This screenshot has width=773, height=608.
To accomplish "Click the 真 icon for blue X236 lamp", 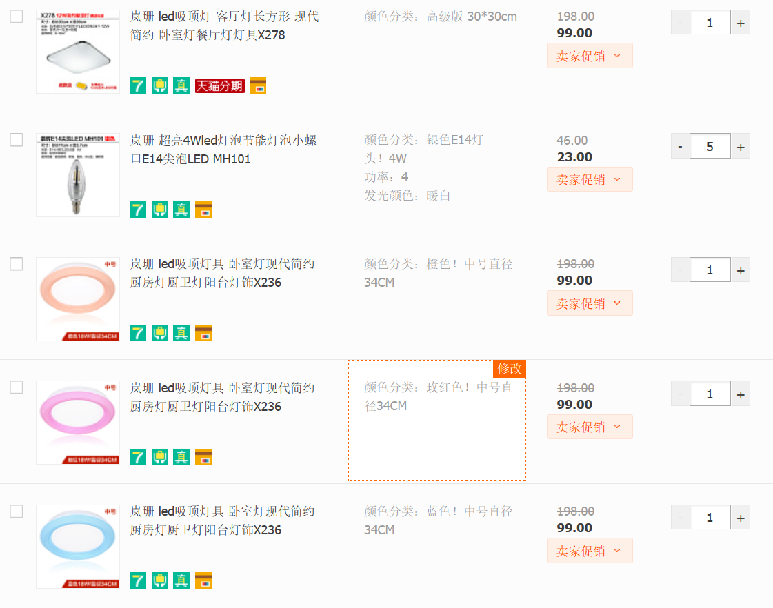I will click(181, 580).
